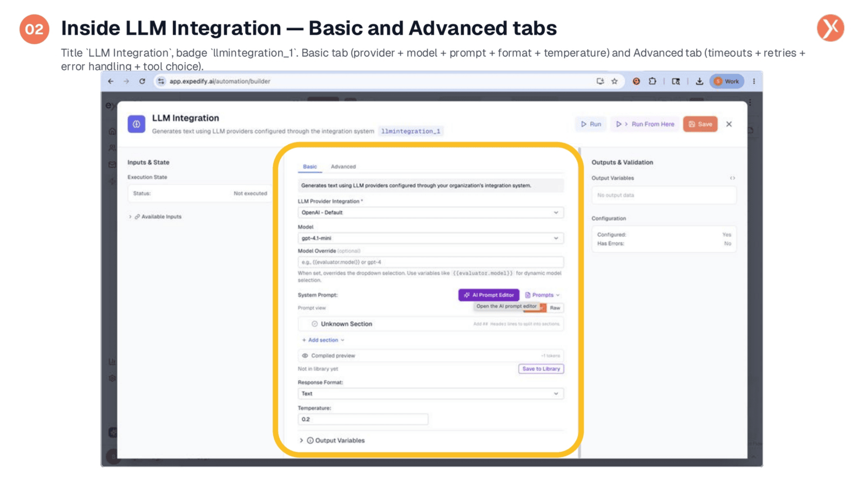Open site info icon left of the URL
The image size is (864, 486).
tap(161, 82)
